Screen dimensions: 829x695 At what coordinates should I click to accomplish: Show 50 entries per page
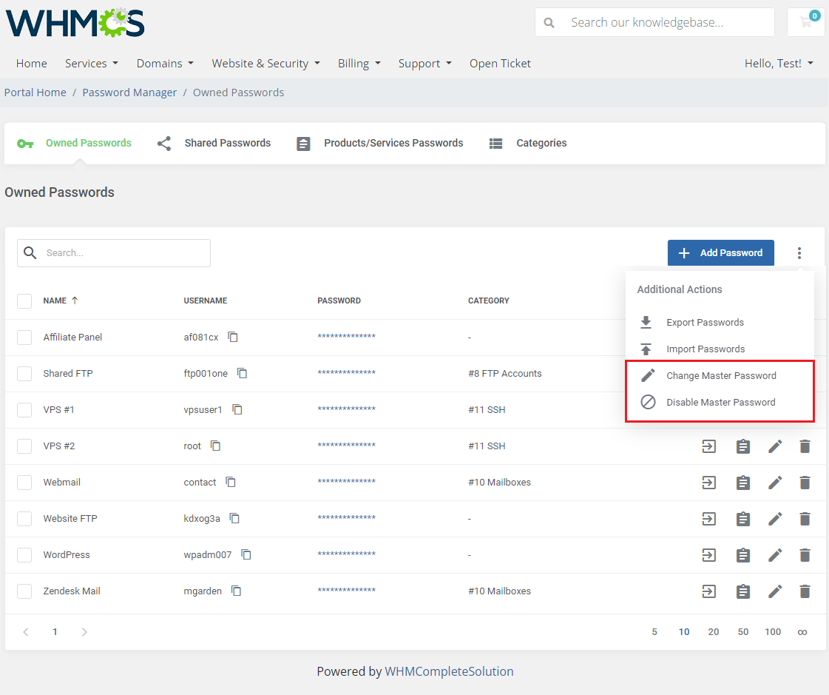pyautogui.click(x=742, y=631)
